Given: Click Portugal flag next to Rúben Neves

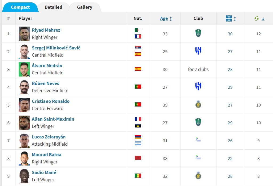Looking at the screenshot, I should [138, 87].
